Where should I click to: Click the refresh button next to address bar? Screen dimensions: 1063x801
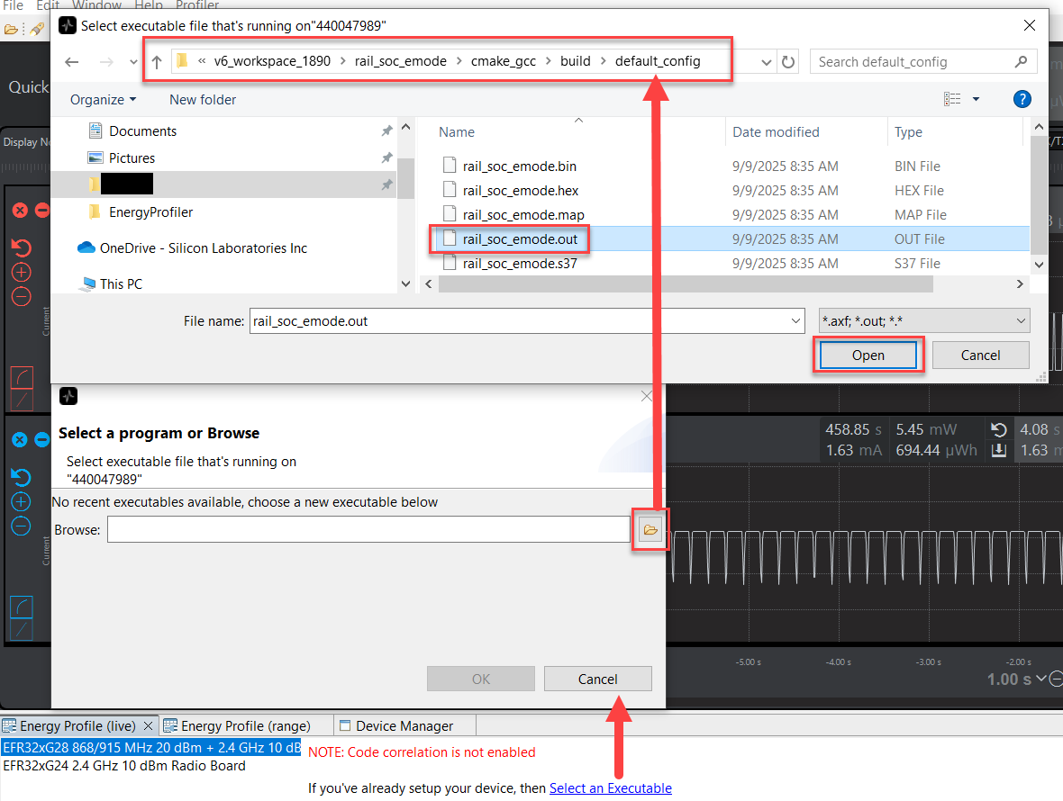click(788, 62)
